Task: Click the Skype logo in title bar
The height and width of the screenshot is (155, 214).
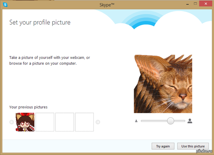Action: click(x=6, y=6)
